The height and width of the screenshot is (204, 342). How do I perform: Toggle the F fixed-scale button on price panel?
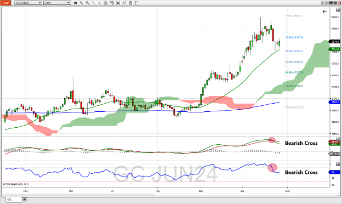338,10
